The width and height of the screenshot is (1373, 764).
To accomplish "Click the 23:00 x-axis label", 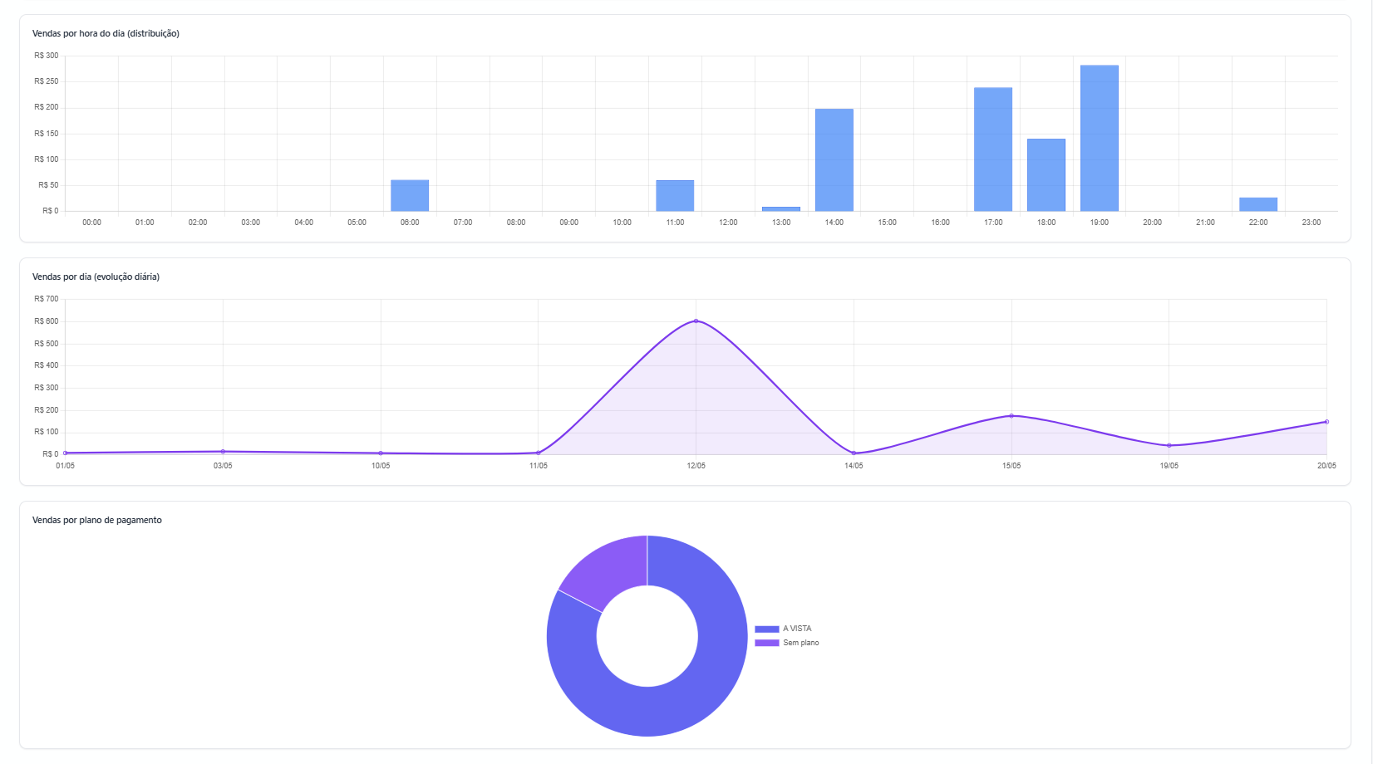I will pyautogui.click(x=1311, y=223).
